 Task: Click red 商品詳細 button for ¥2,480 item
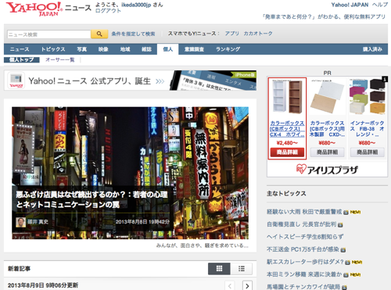coord(287,152)
